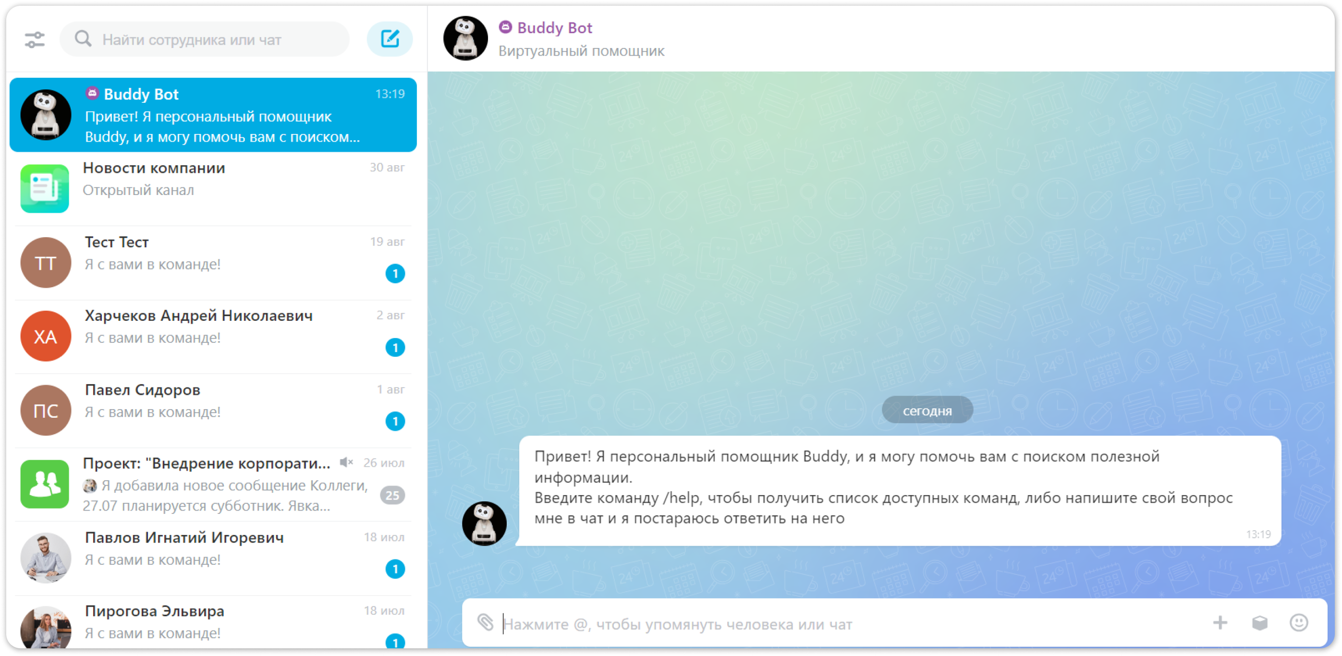This screenshot has height=656, width=1342.
Task: Click the '30 авг' date on Новости компании
Action: click(x=387, y=168)
